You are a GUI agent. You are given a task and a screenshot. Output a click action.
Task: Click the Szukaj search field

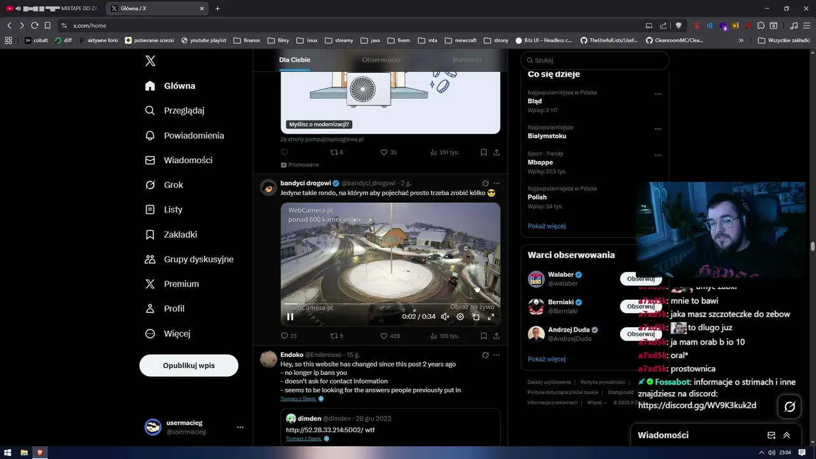595,60
